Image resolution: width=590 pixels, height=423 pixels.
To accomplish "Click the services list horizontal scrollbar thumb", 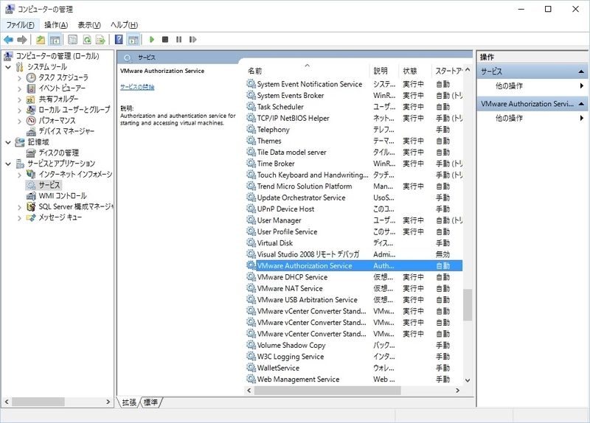I will pyautogui.click(x=327, y=391).
